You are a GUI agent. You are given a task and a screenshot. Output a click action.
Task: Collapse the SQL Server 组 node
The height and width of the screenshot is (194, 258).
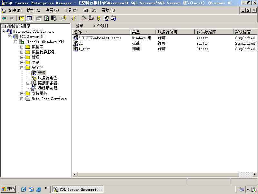[10, 37]
